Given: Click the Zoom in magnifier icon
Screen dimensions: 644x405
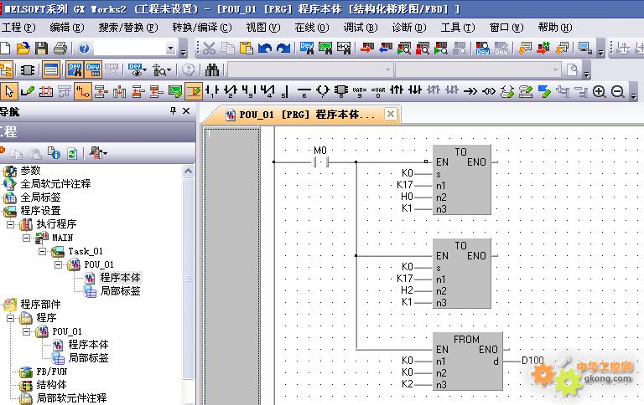Looking at the screenshot, I should pos(600,91).
